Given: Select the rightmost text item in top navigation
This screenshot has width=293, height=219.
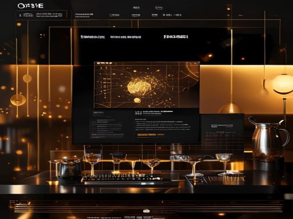Looking at the screenshot, I should 172,15.
